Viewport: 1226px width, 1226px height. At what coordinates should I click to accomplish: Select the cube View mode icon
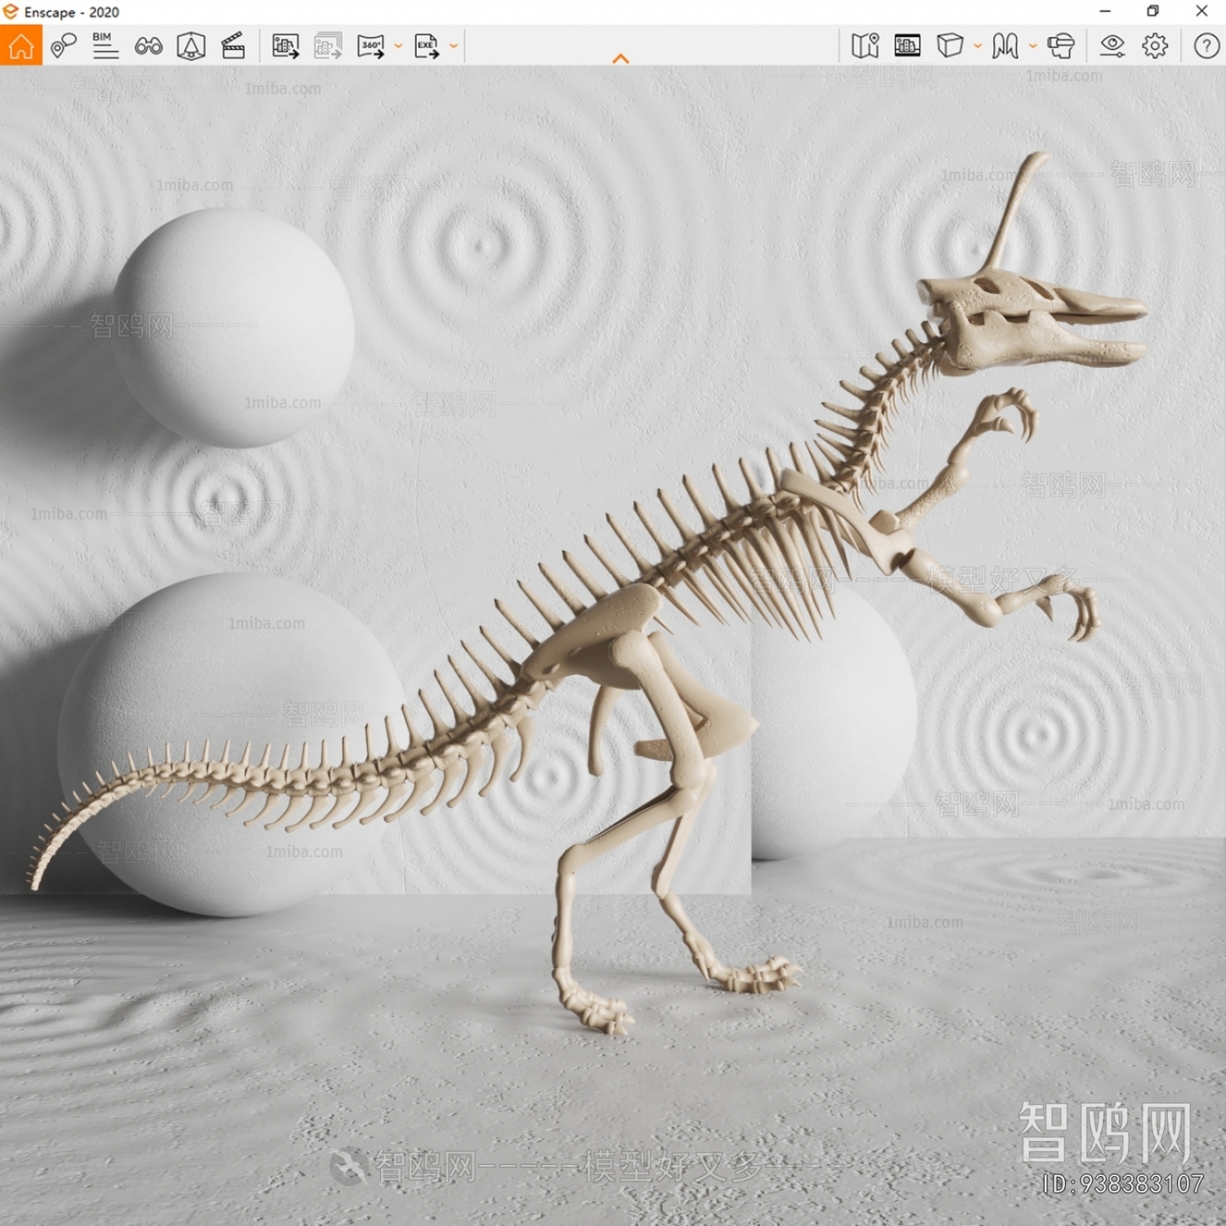(950, 46)
